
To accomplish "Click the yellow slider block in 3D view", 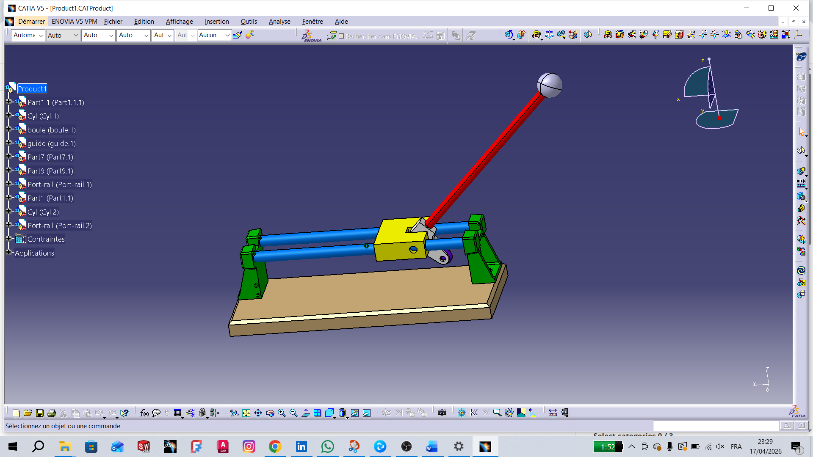I will (x=398, y=239).
